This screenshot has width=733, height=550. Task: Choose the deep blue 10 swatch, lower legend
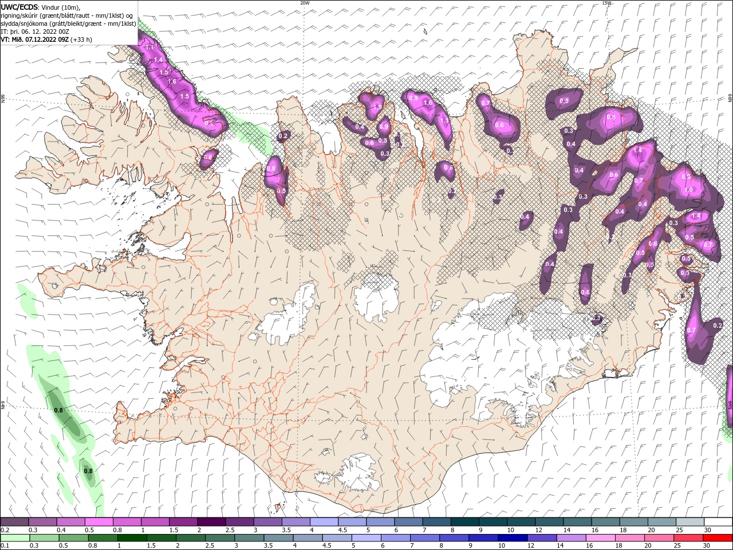[x=512, y=537]
